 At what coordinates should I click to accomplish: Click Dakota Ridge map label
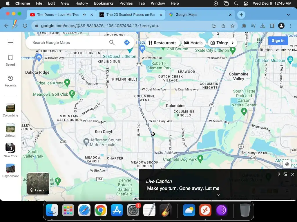[x=37, y=72]
